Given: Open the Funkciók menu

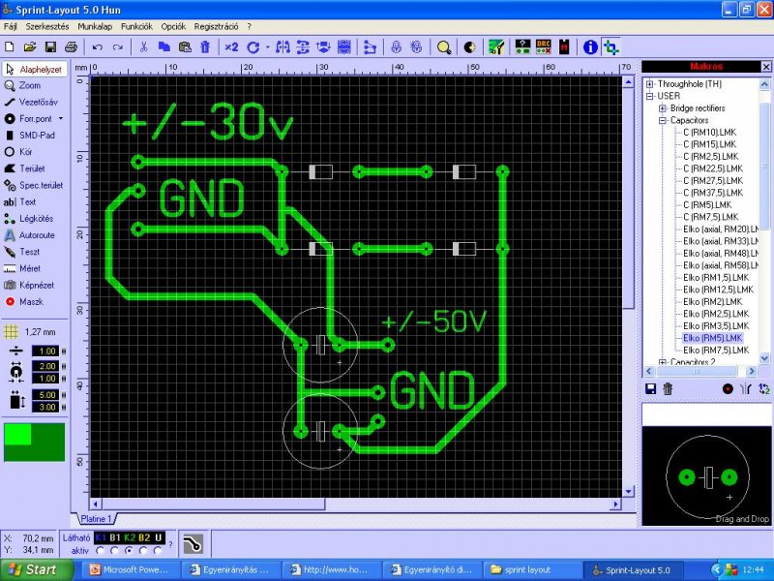Looking at the screenshot, I should click(x=136, y=27).
